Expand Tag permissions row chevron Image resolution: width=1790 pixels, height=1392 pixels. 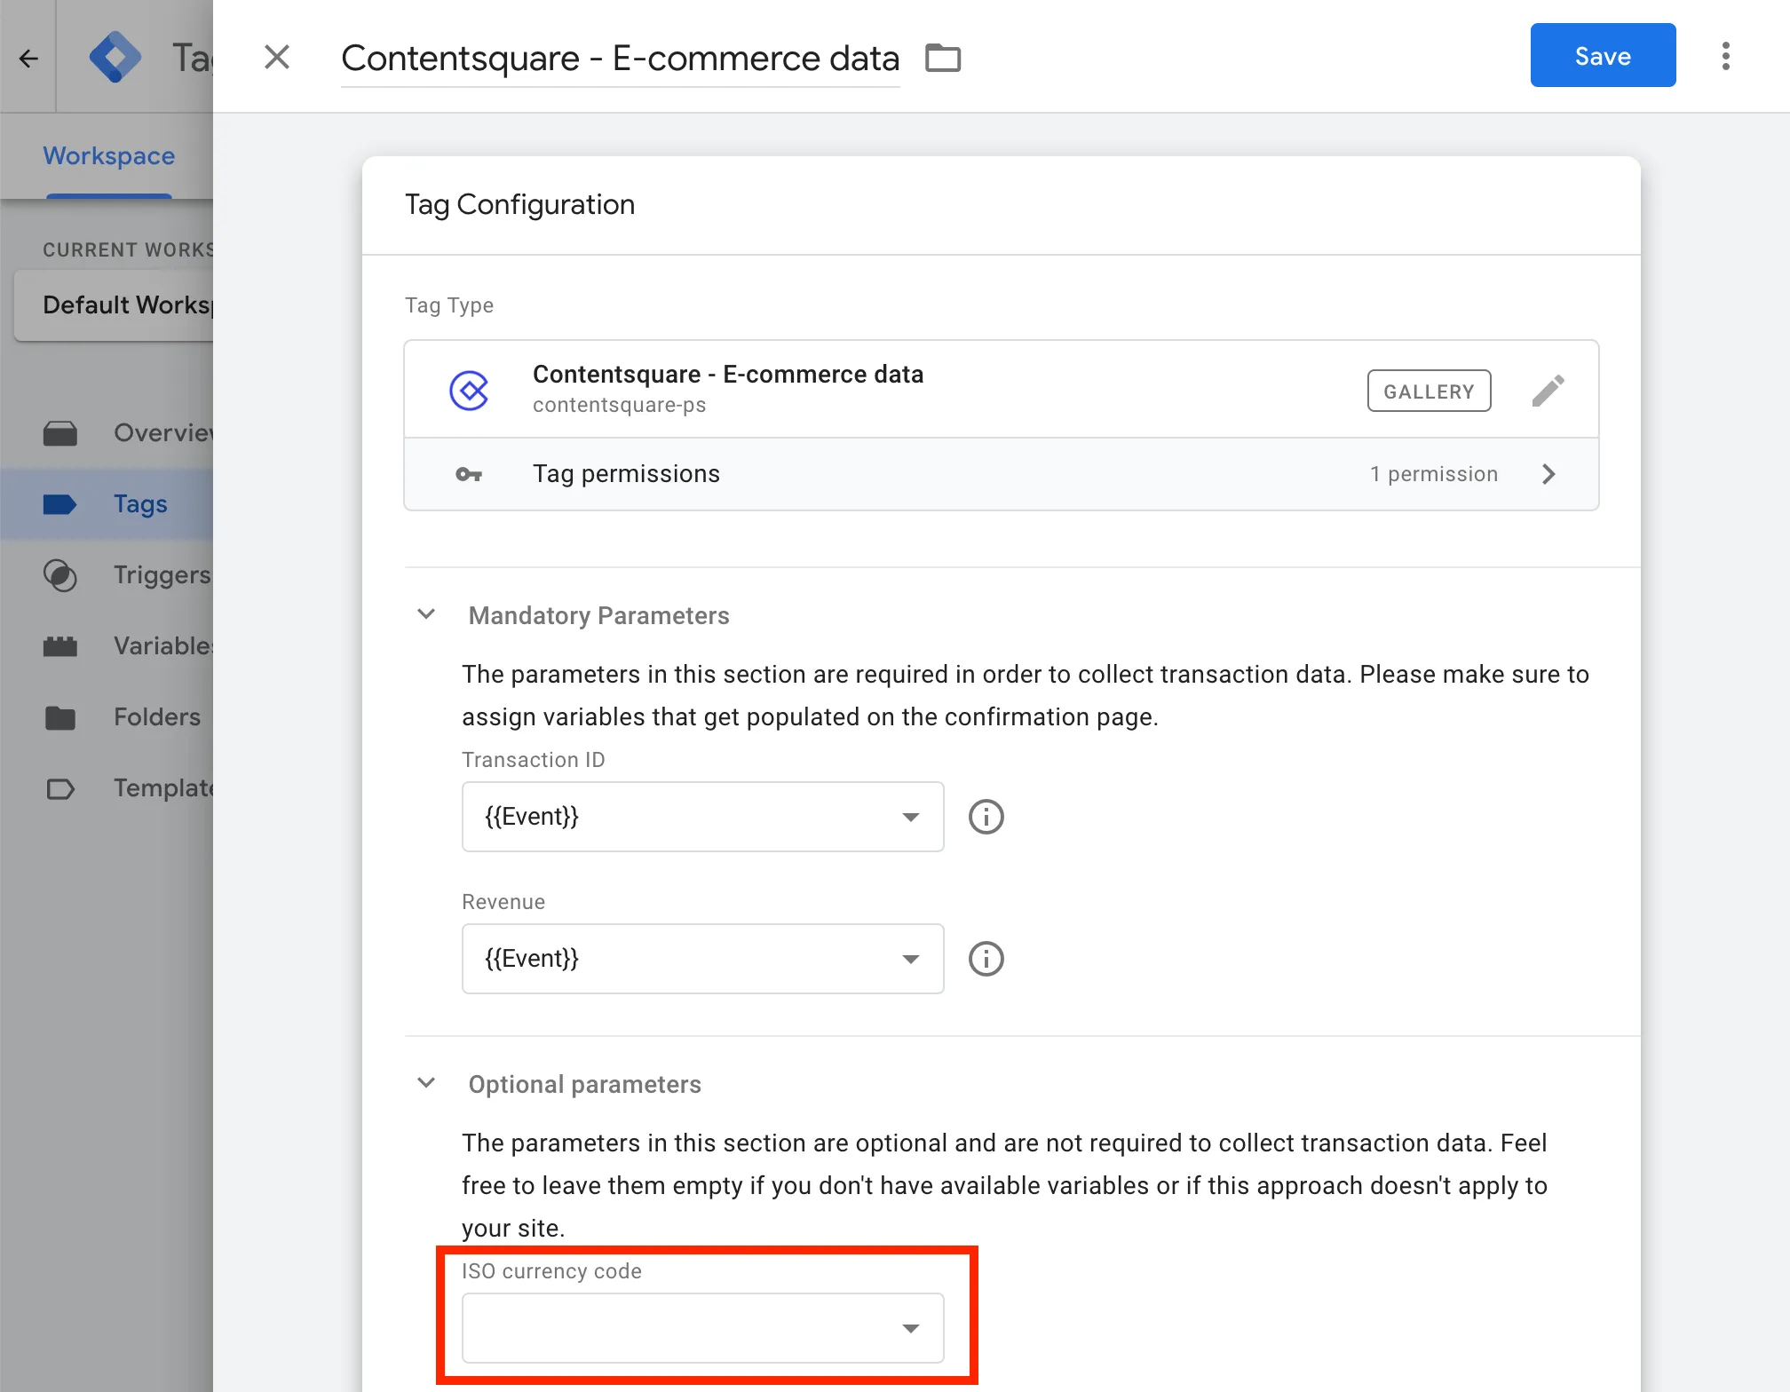pos(1548,474)
